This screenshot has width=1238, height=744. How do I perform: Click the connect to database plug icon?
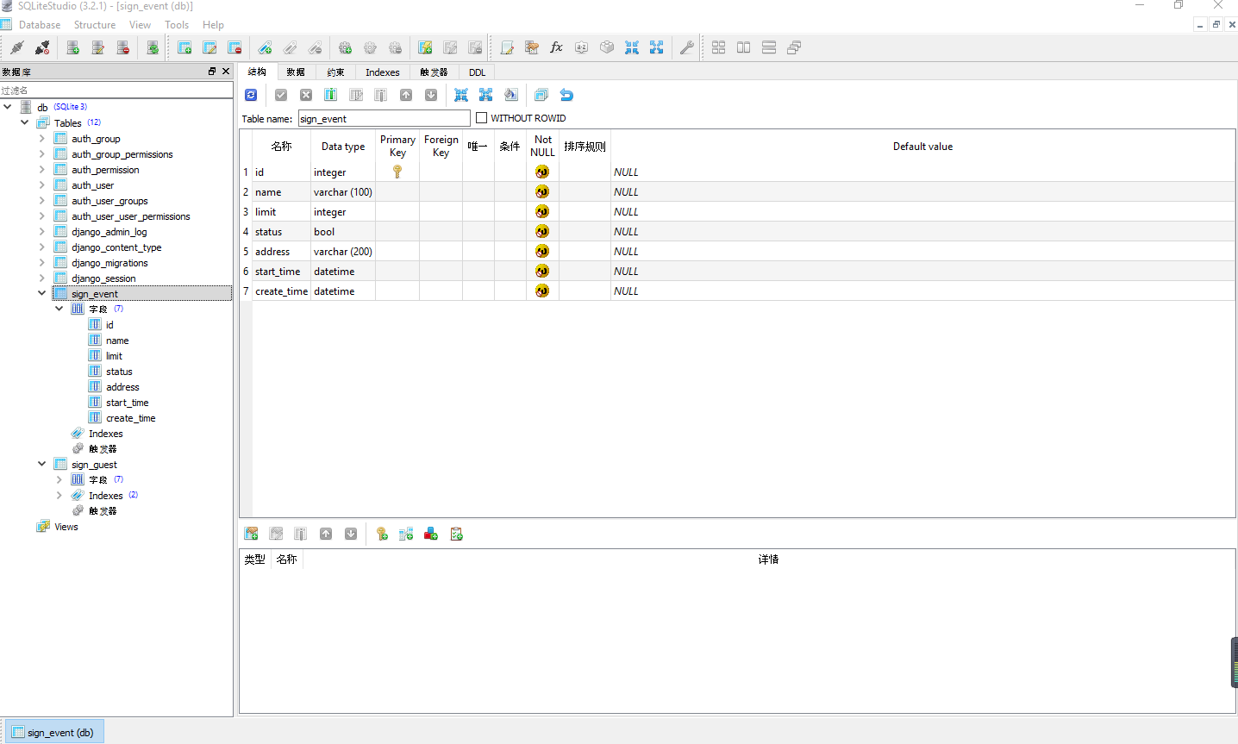pos(17,47)
